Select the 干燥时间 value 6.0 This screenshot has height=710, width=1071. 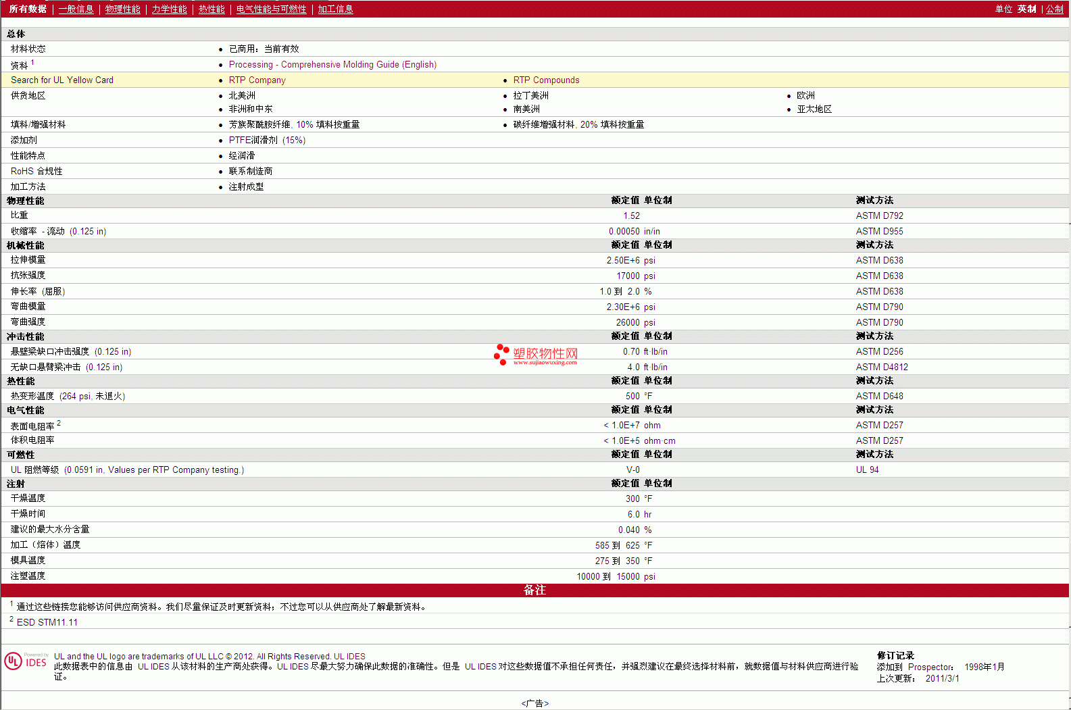tap(634, 514)
